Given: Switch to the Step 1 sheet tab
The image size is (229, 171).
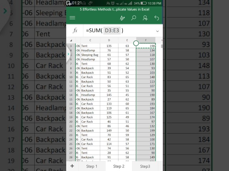Looking at the screenshot, I should tap(92, 166).
